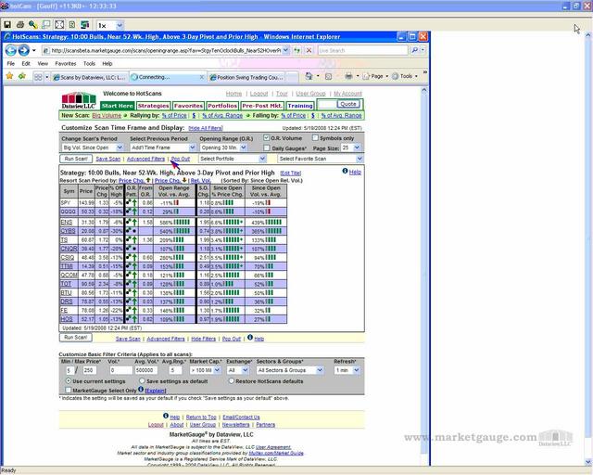
Task: Click the HotCam print icon
Action: (x=20, y=25)
